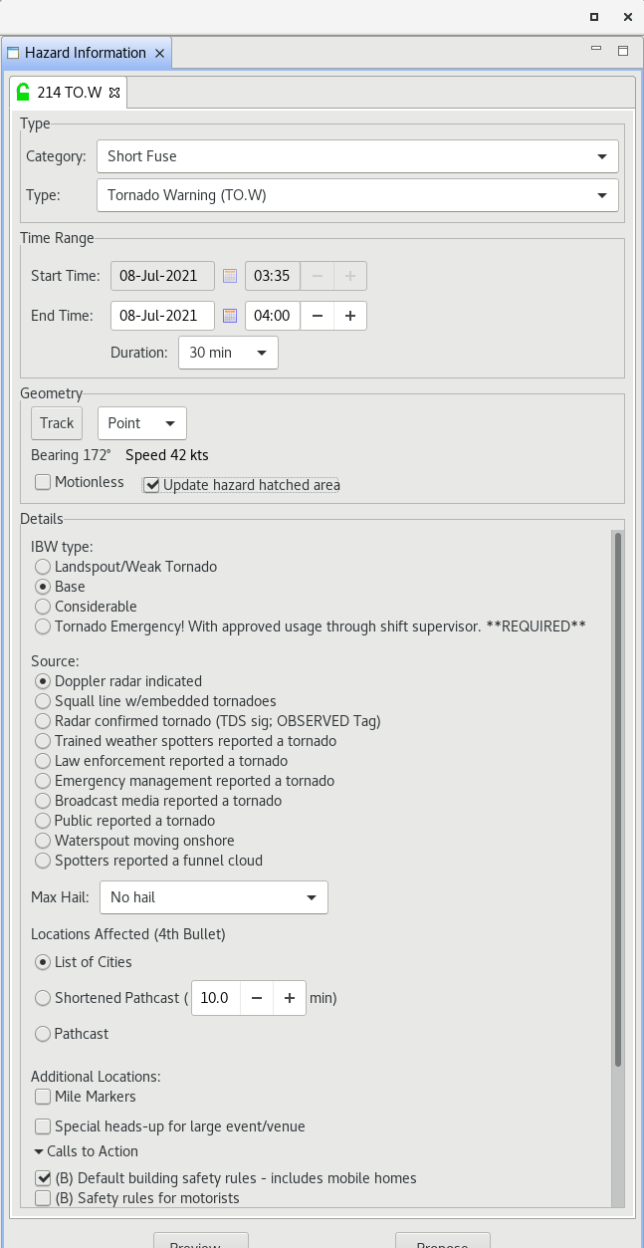
Task: Select the Hazard Information tab
Action: click(86, 53)
